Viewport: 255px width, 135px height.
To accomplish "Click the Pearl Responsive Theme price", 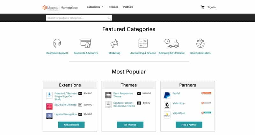I will [147, 93].
